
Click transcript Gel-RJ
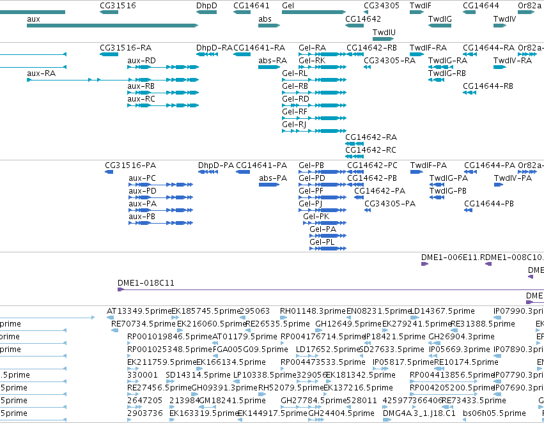(x=294, y=125)
